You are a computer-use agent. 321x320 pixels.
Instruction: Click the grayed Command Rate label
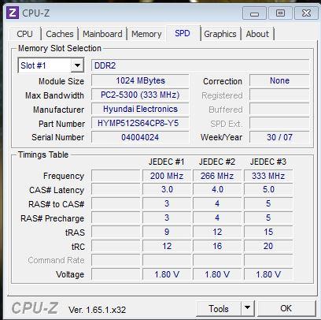56,260
